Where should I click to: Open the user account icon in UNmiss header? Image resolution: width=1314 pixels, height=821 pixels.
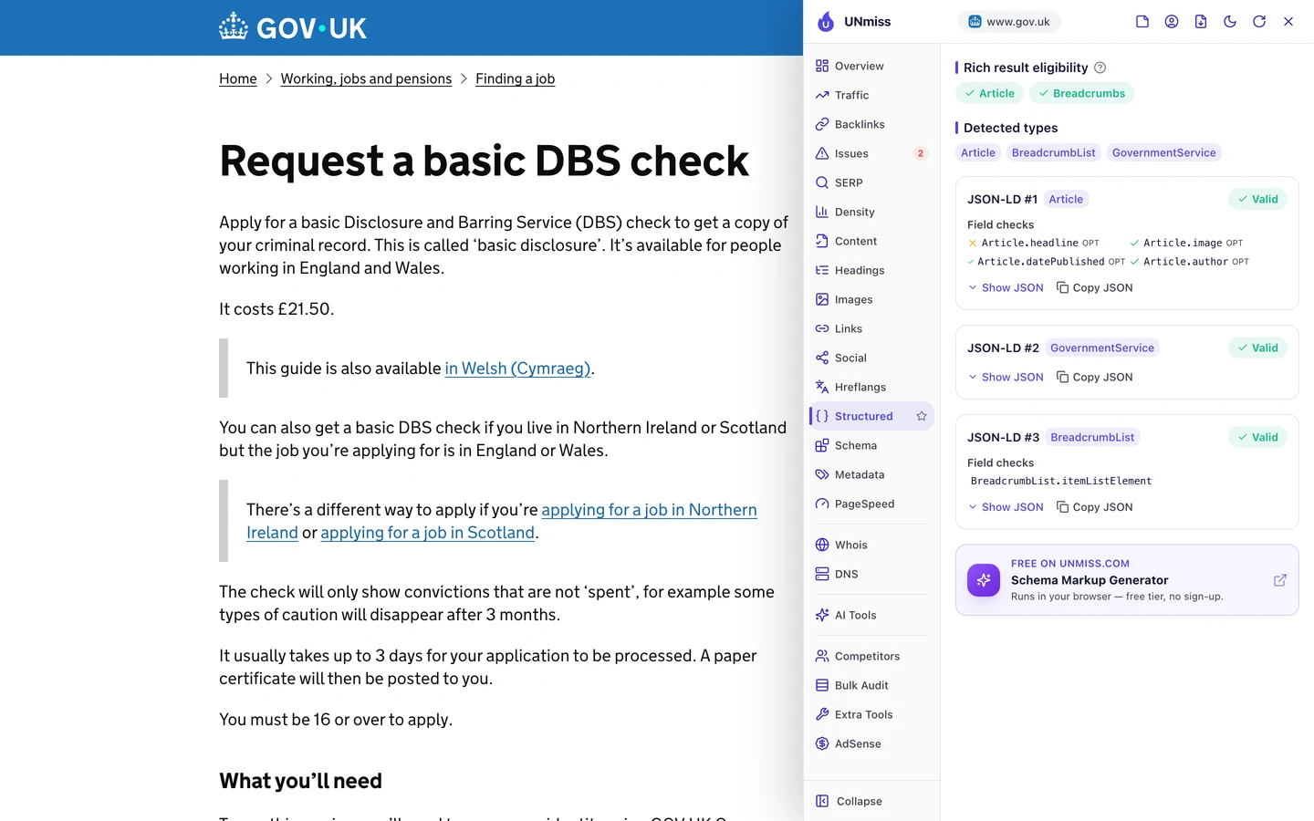1172,22
